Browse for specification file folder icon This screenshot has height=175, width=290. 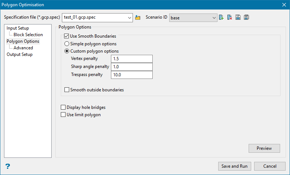pos(138,18)
